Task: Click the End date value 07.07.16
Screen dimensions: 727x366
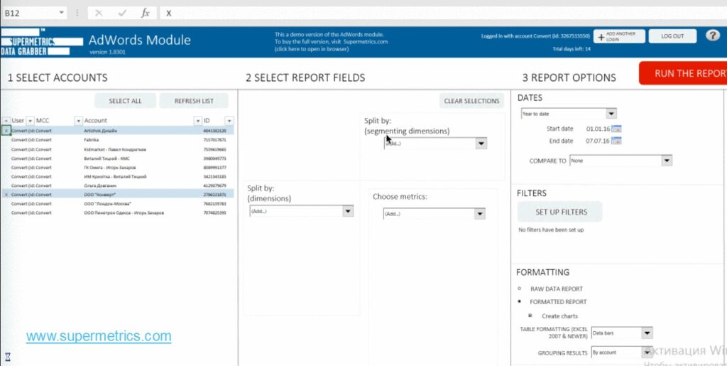Action: coord(598,141)
